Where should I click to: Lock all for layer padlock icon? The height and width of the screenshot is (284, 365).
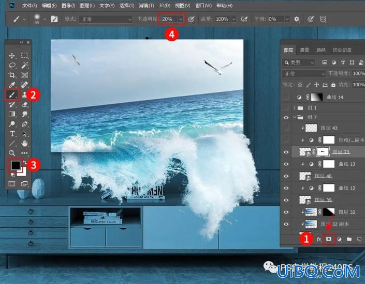(333, 85)
